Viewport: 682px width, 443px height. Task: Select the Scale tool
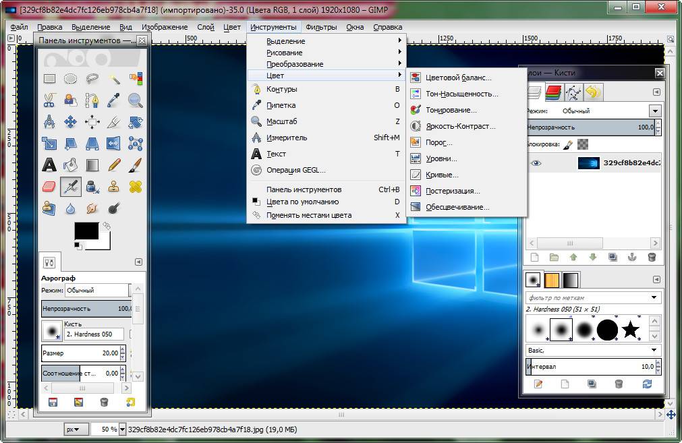(x=49, y=144)
